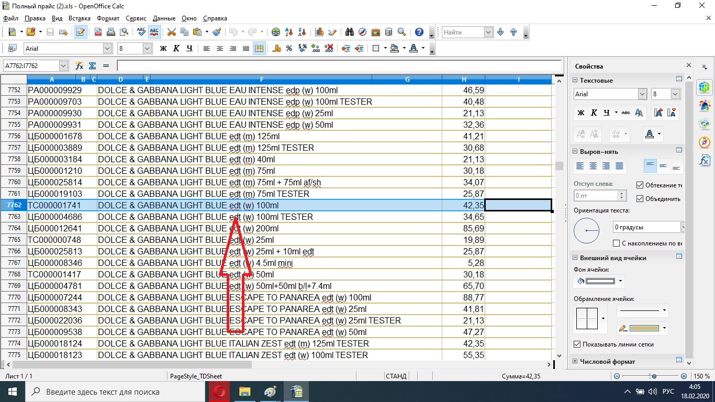The width and height of the screenshot is (715, 402).
Task: Open toolbar font size 8 dropdown
Action: coord(147,48)
